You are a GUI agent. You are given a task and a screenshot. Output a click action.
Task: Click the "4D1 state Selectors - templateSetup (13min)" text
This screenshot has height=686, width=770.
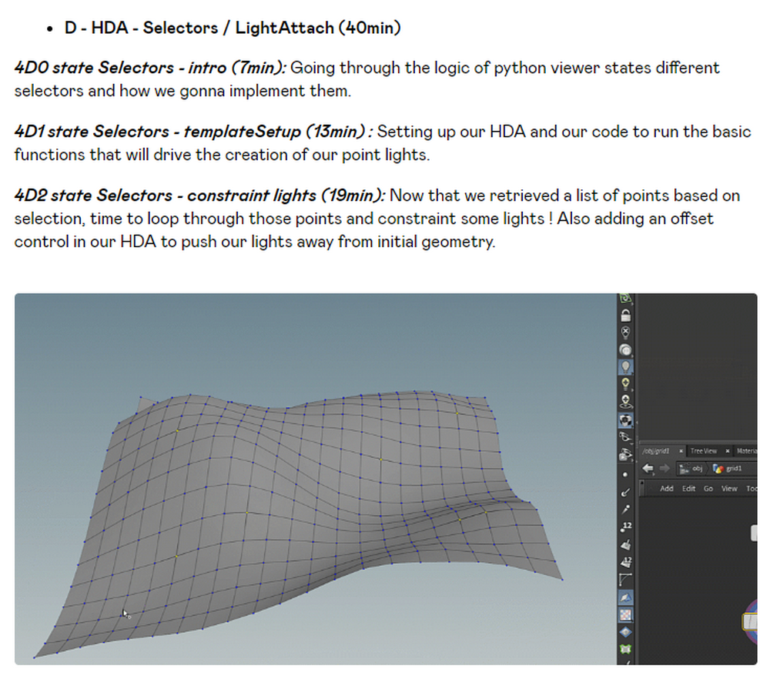[x=190, y=132]
